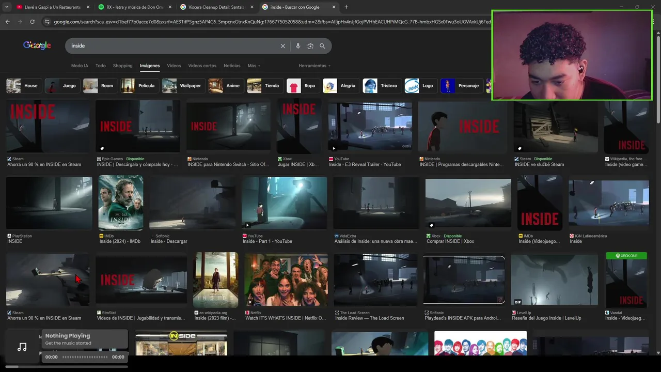
Task: Open the 'Noticias' search tab
Action: pos(232,66)
